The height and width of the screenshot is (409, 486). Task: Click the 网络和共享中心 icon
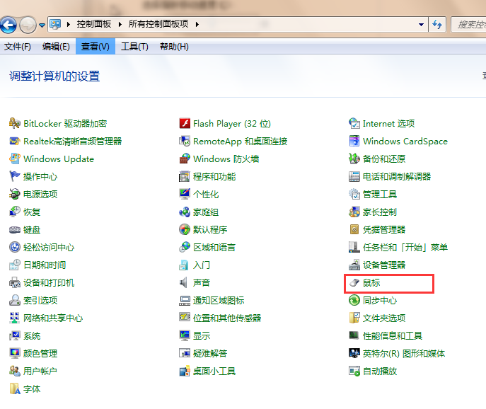(x=15, y=318)
